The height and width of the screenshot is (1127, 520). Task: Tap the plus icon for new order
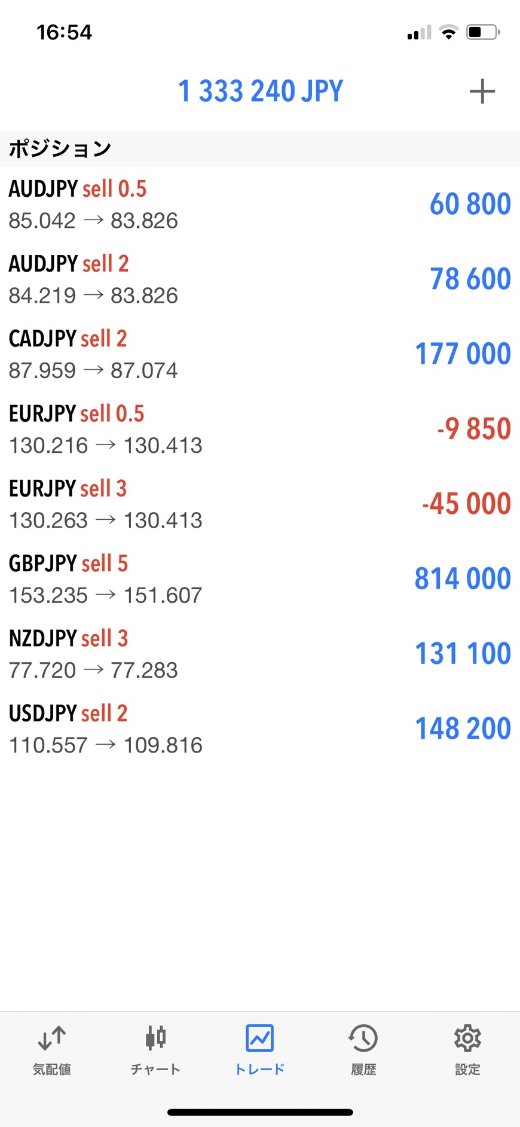[482, 92]
